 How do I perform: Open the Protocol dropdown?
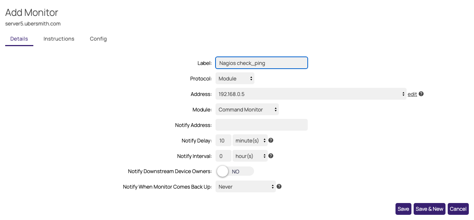click(235, 79)
